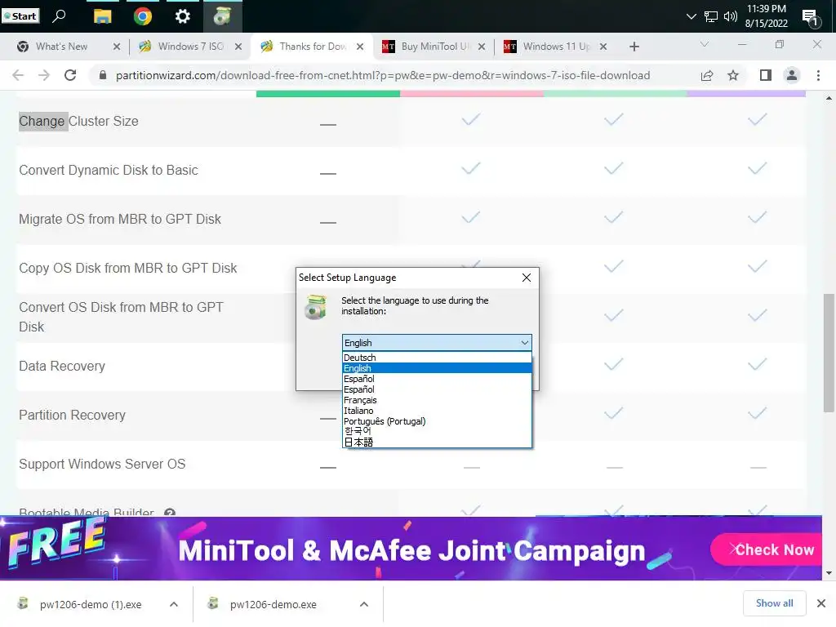This screenshot has width=836, height=627.
Task: Open Chrome profile avatar
Action: pos(792,75)
